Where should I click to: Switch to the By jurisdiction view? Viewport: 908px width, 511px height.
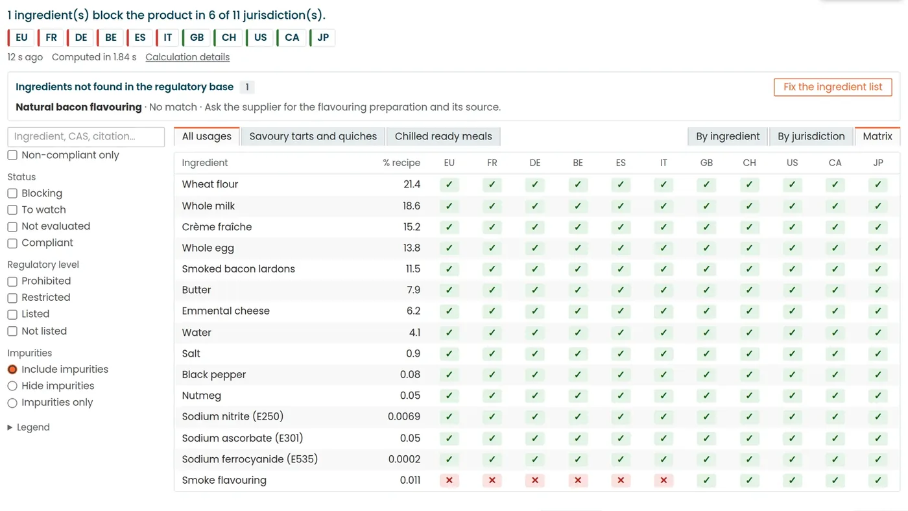[x=811, y=136]
